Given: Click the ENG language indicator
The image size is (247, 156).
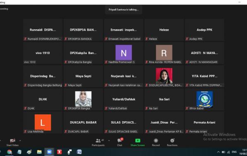Looking at the screenshot, I should [234, 152].
